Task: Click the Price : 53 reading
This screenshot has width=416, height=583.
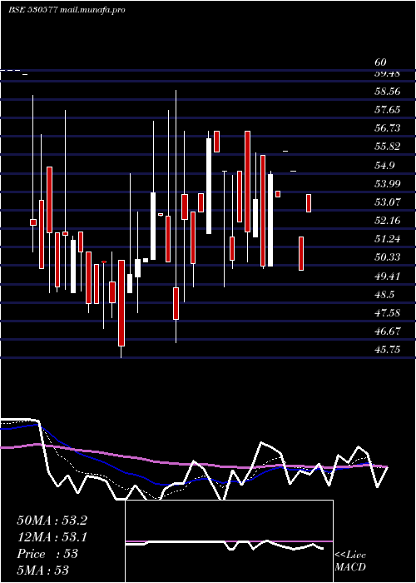Action: [47, 554]
